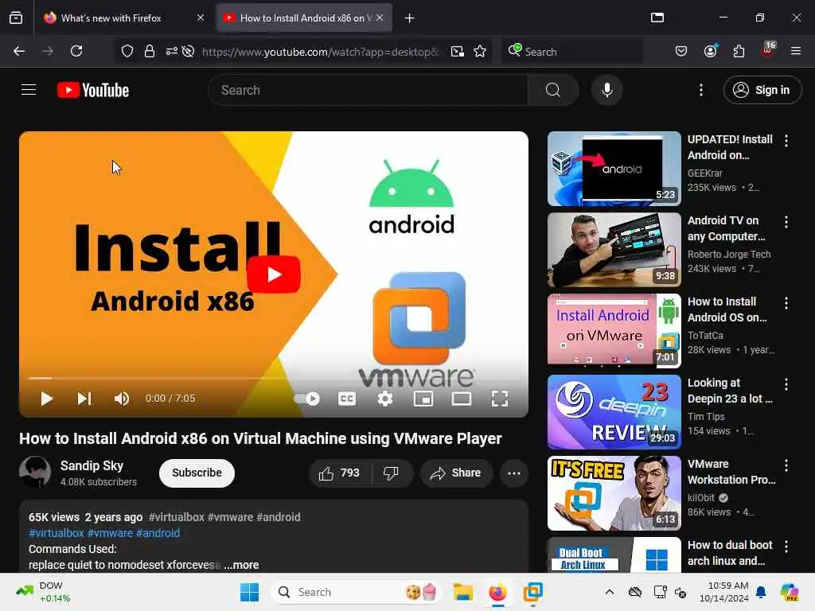Screen dimensions: 815x611
Task: Open a new Firefox tab
Action: click(x=409, y=18)
